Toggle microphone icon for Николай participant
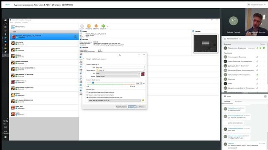Viewport: 268px width, 150px height. (257, 79)
